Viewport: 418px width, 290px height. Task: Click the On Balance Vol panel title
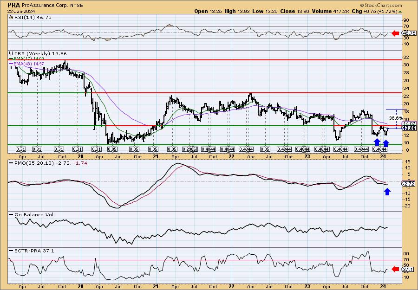(x=34, y=215)
